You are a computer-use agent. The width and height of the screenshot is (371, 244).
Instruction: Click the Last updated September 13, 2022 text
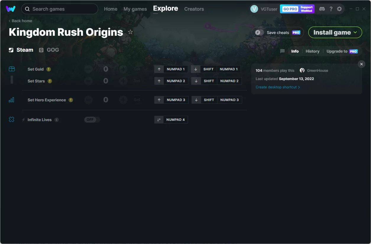coord(285,79)
